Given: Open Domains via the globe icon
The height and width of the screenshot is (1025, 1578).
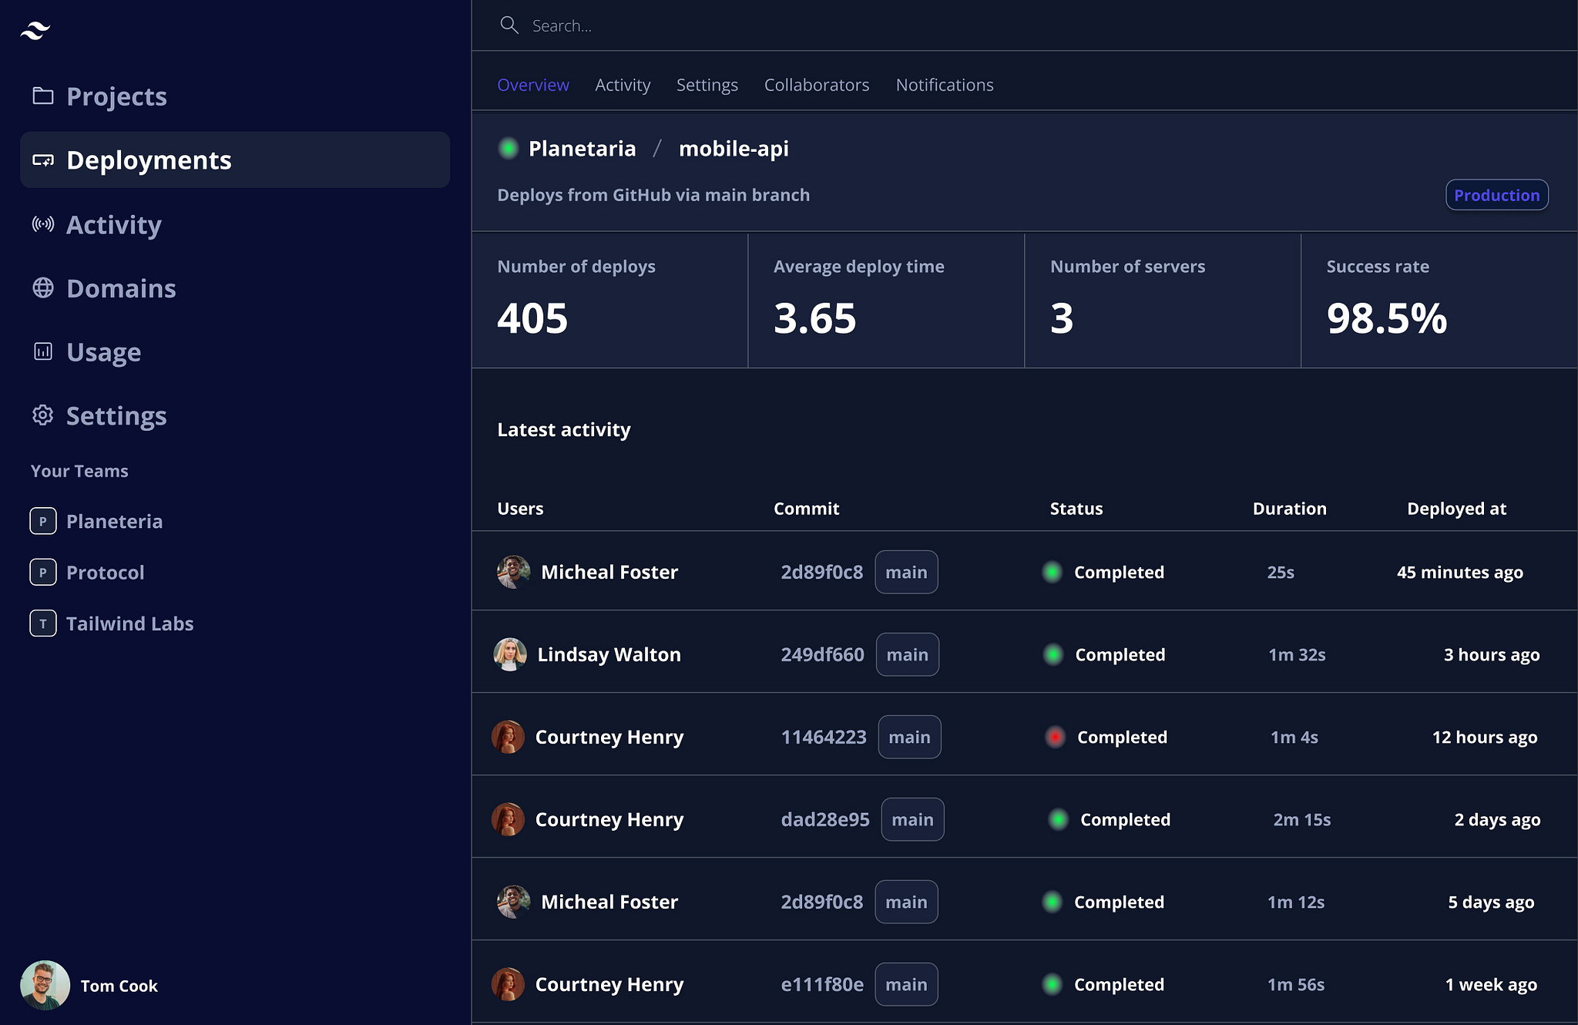Looking at the screenshot, I should (x=43, y=288).
